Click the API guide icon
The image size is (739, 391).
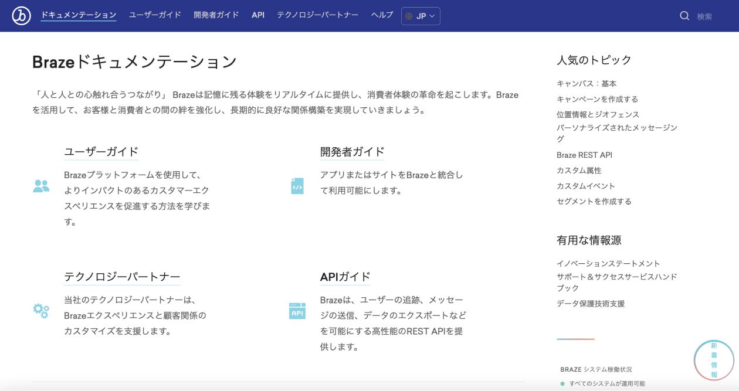(297, 311)
